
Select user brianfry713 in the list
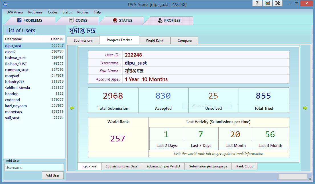click(x=34, y=82)
